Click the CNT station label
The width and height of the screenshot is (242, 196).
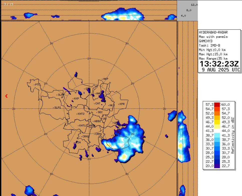point(98,103)
